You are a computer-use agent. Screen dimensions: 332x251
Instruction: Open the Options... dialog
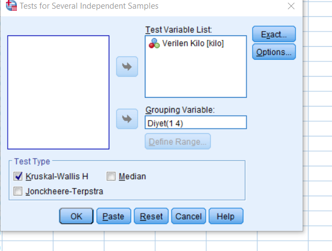tap(274, 52)
